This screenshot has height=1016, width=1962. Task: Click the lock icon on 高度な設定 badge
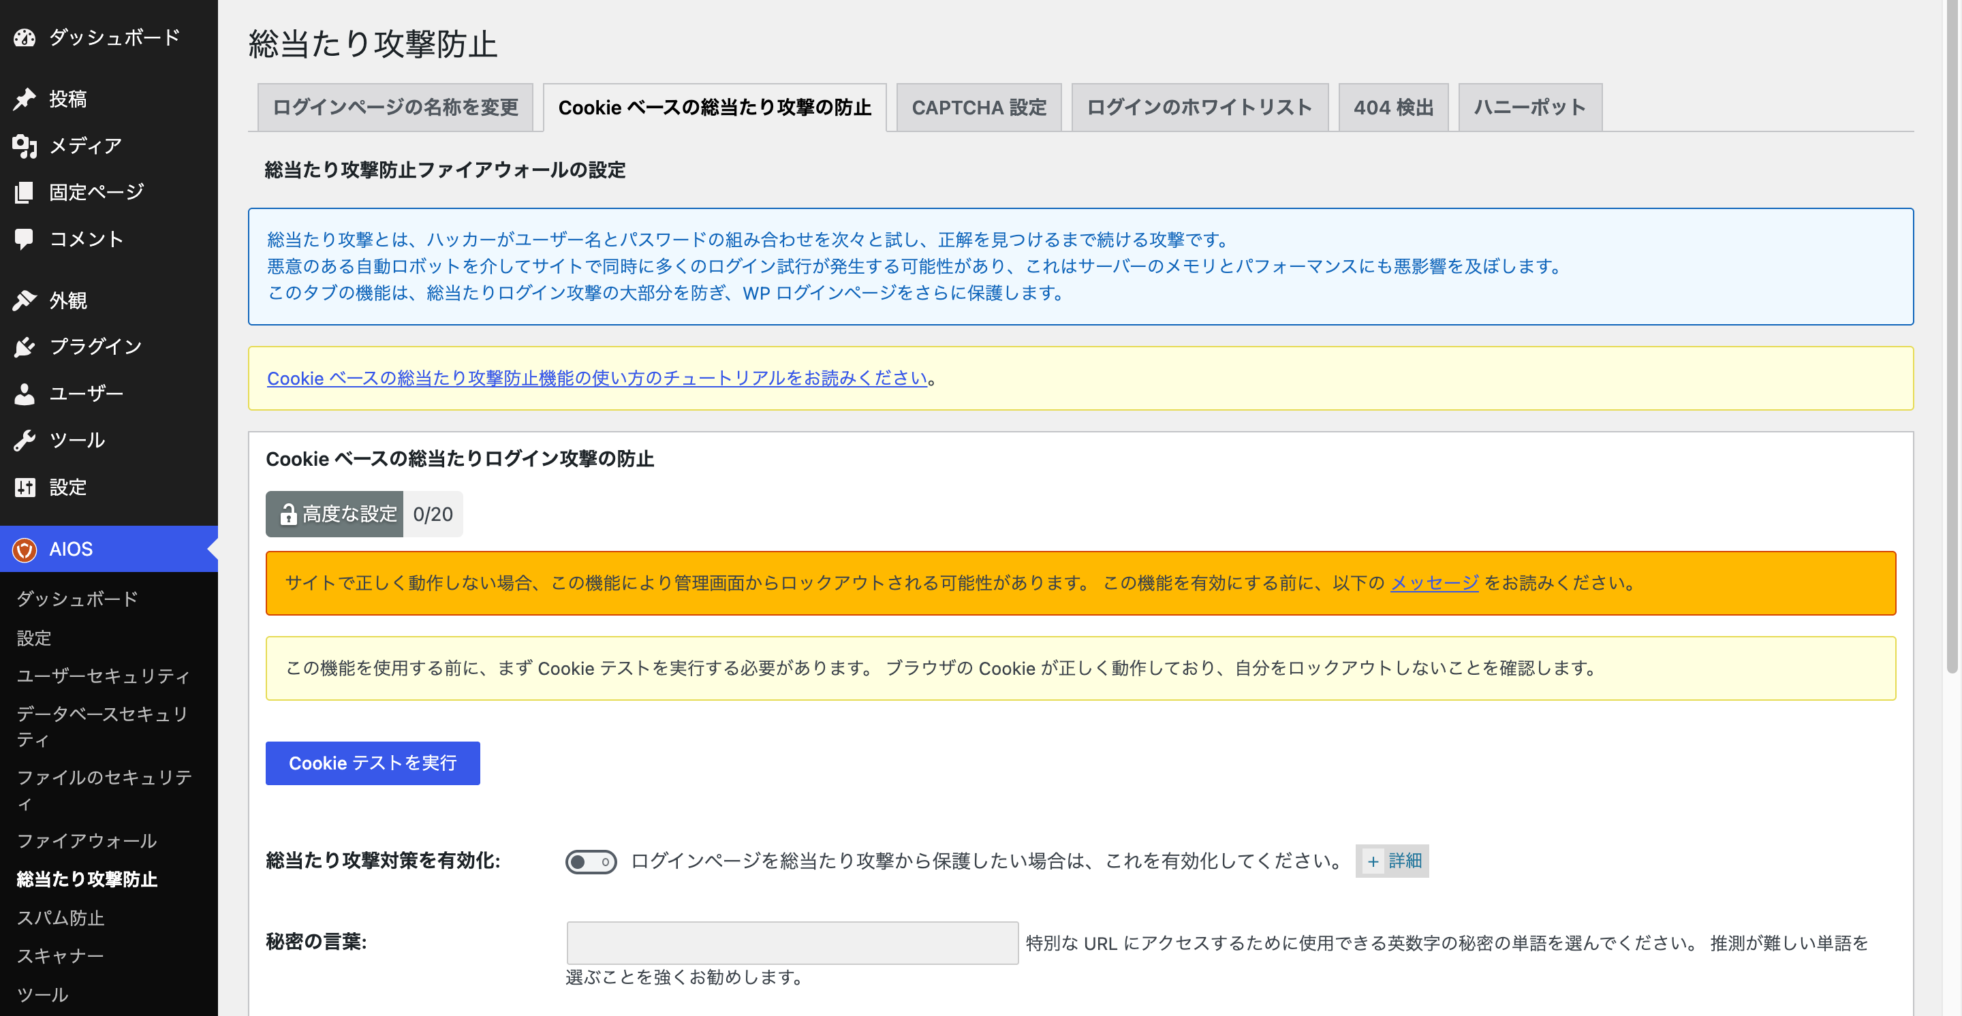[x=288, y=514]
